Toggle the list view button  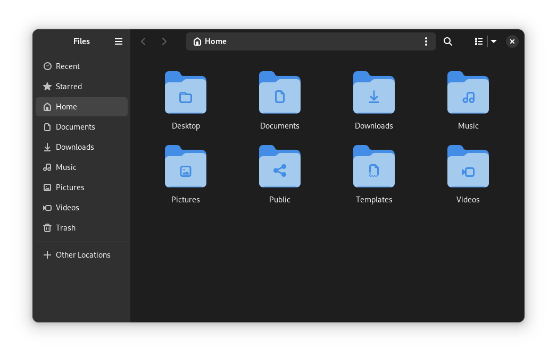[478, 41]
